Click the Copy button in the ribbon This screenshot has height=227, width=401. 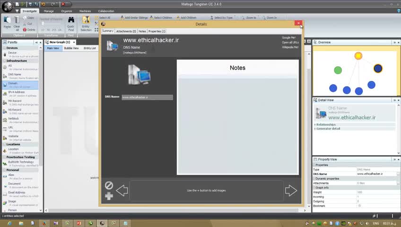pyautogui.click(x=29, y=17)
